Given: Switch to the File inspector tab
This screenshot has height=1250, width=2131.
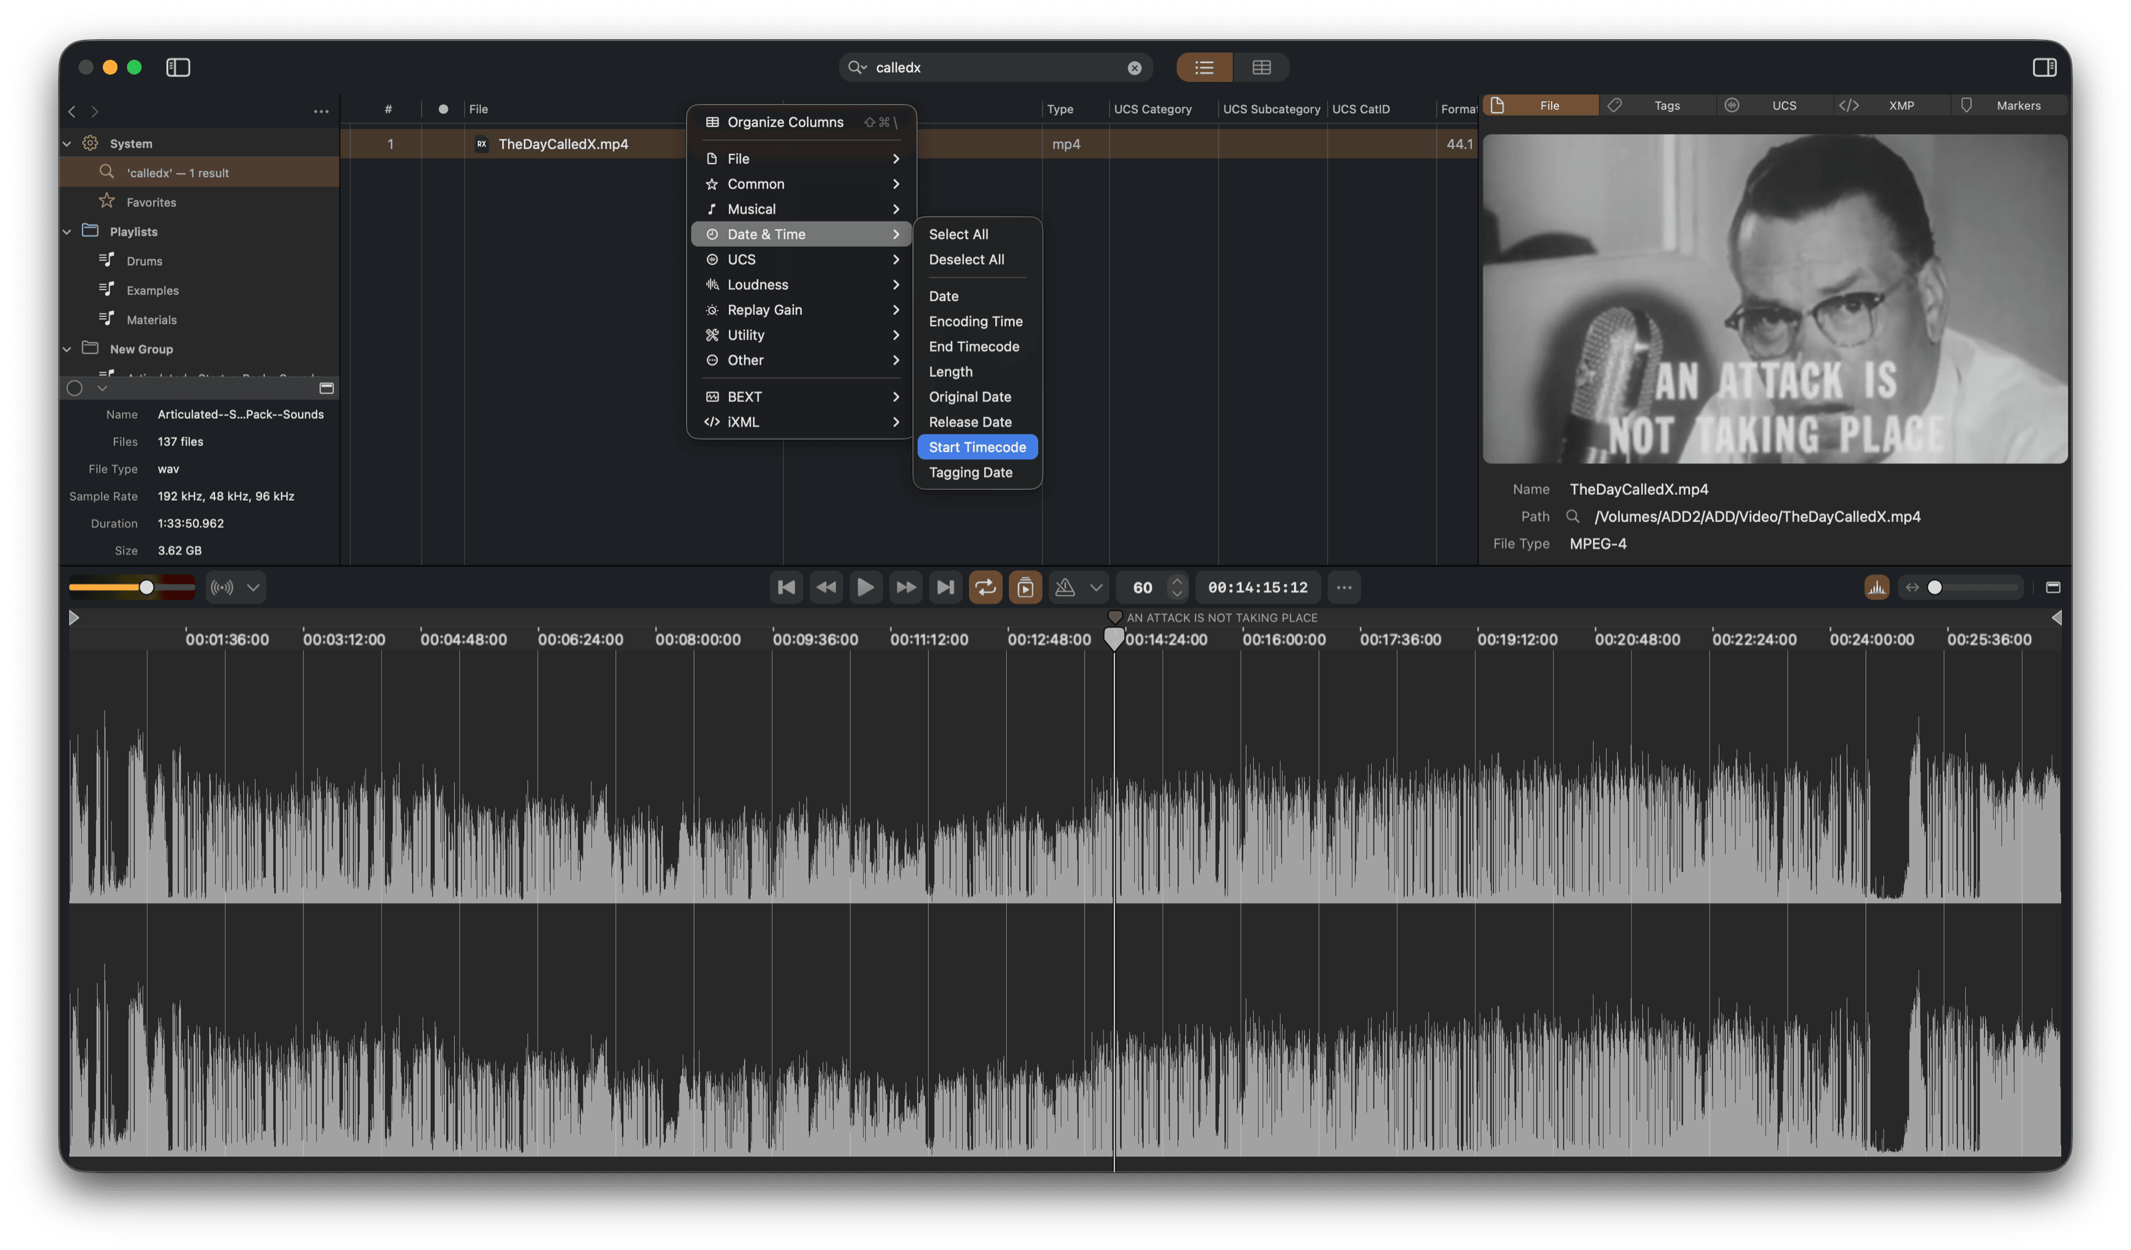Looking at the screenshot, I should click(1541, 106).
